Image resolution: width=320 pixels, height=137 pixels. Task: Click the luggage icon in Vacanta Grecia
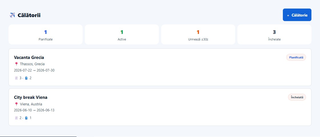(26, 78)
